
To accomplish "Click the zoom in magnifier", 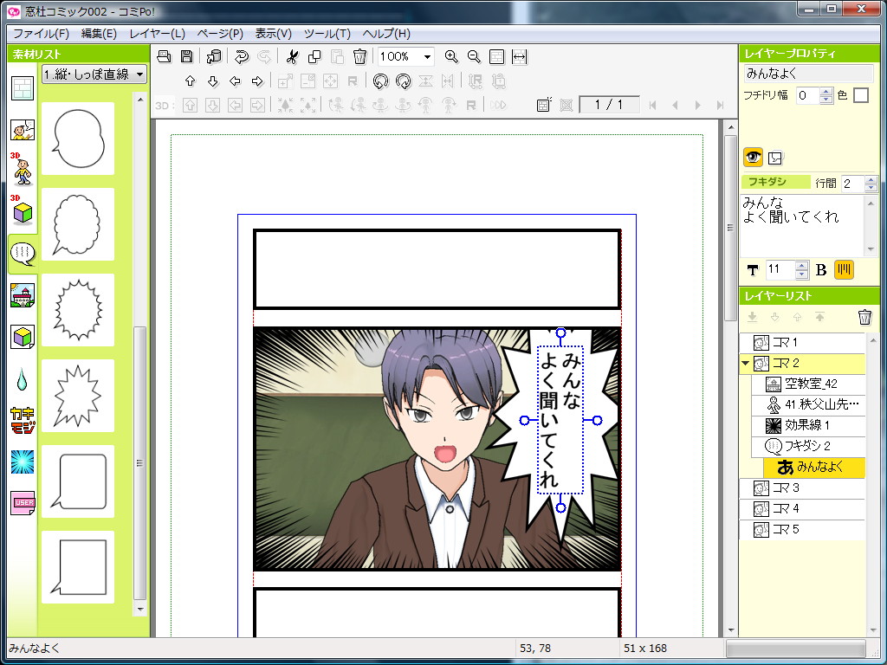I will point(451,56).
